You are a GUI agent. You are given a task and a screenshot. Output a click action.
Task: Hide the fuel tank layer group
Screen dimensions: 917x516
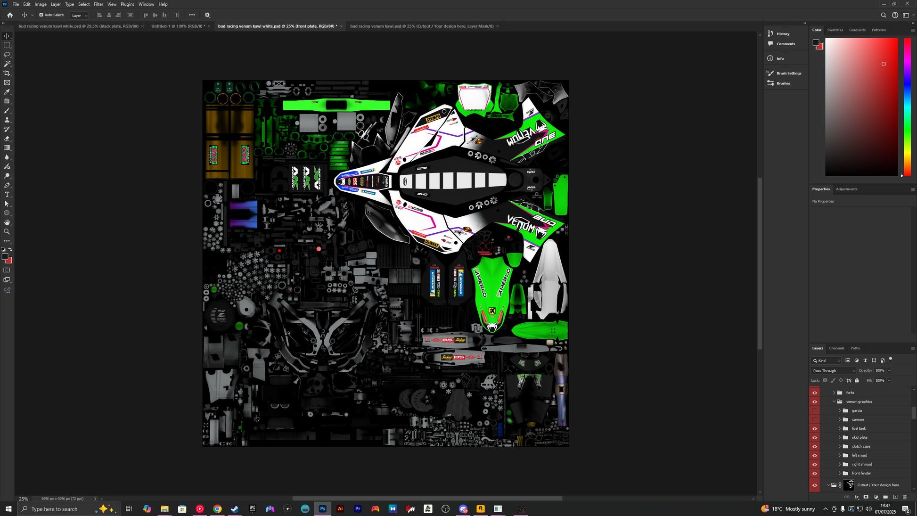pyautogui.click(x=814, y=428)
